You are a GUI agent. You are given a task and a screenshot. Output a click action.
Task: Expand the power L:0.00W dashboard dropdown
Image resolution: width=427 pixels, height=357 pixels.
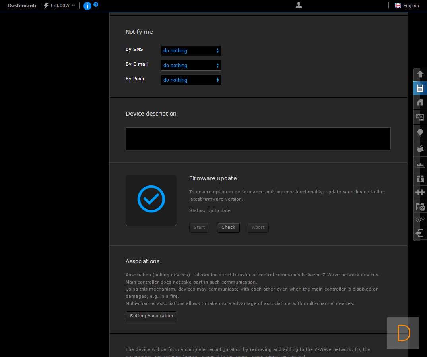[x=60, y=6]
